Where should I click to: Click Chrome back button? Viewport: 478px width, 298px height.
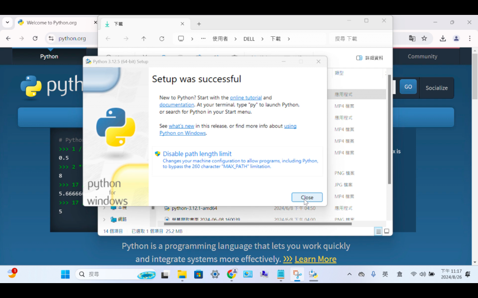8,38
